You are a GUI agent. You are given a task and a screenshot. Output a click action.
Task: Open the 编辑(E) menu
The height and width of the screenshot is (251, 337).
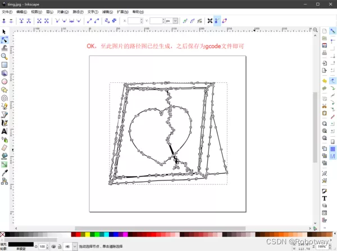click(x=22, y=12)
